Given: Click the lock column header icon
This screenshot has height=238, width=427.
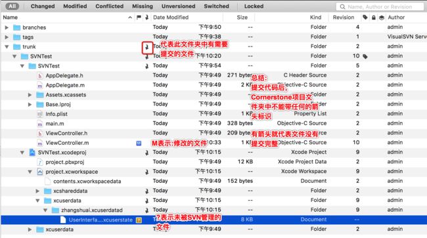Looking at the screenshot, I should pos(374,18).
